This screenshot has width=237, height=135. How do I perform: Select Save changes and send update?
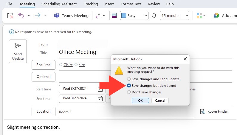click(129, 79)
